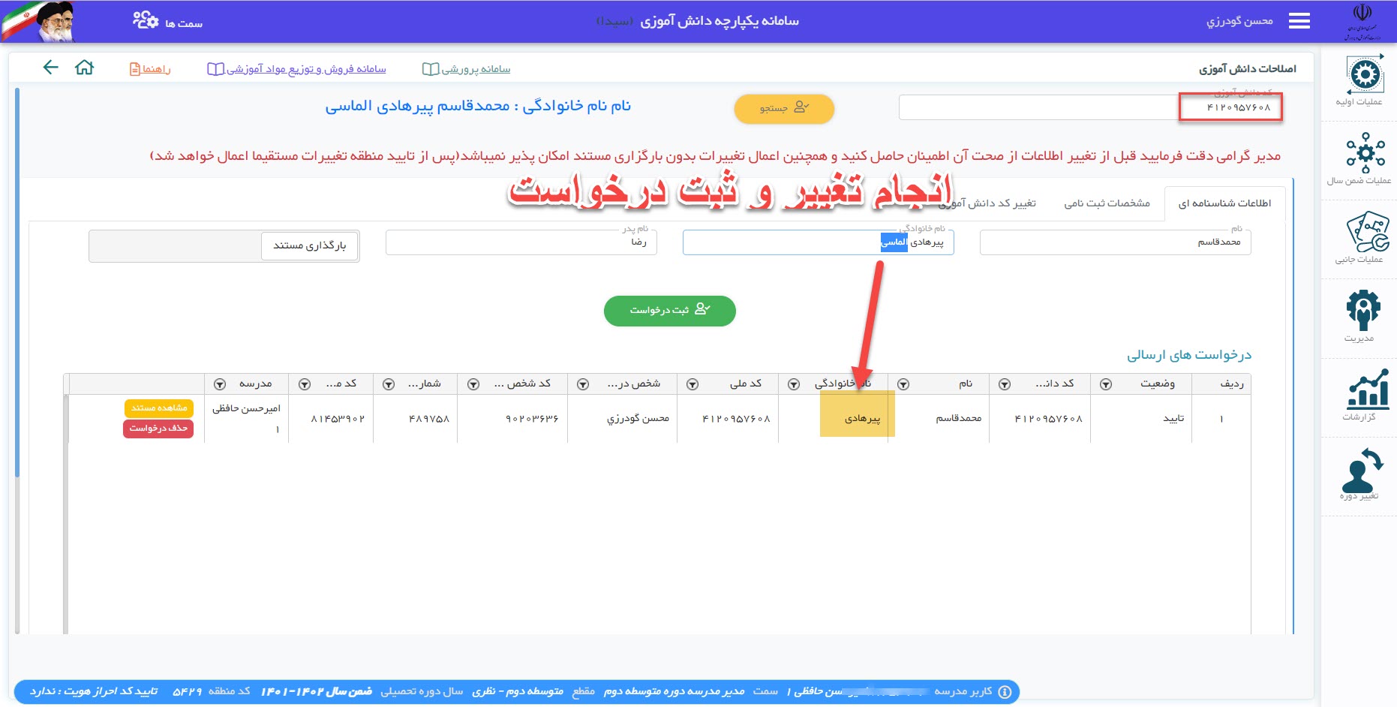Open سامانه پرورشی link
This screenshot has width=1397, height=707.
click(x=467, y=69)
